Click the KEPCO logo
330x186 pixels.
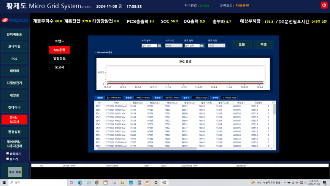(x=14, y=21)
